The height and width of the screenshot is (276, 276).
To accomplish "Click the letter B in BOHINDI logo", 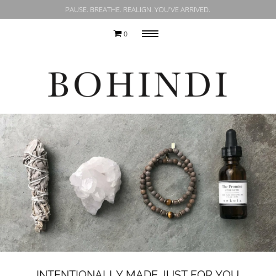I will pos(58,84).
